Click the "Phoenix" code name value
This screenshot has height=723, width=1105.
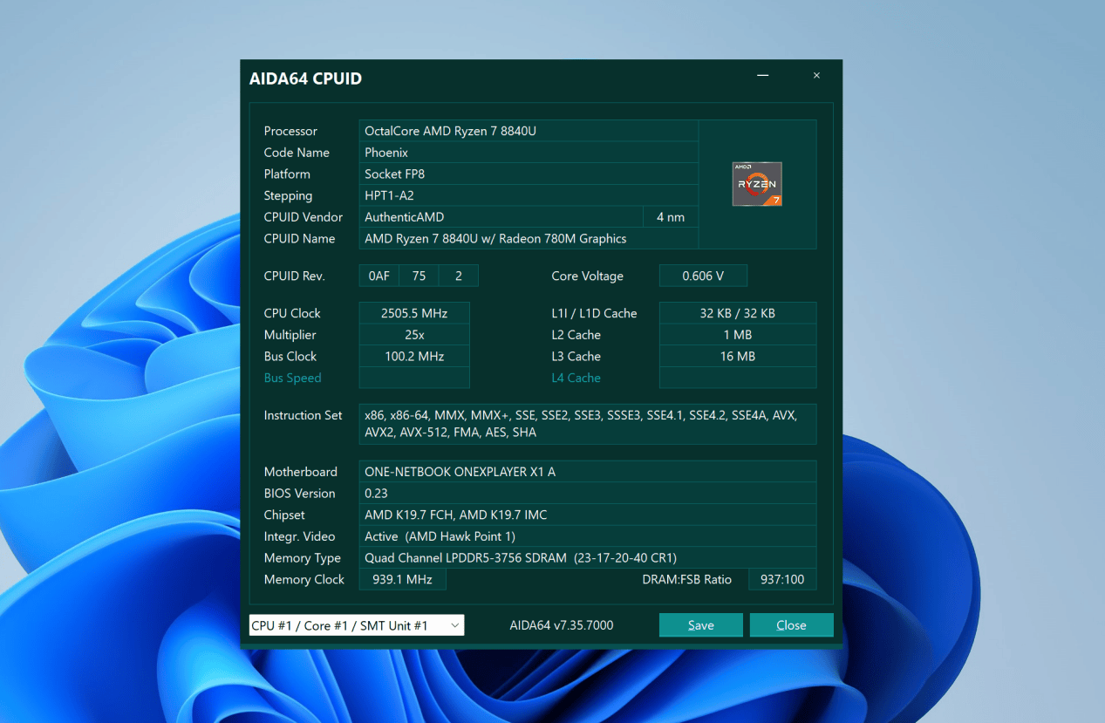[x=529, y=153]
